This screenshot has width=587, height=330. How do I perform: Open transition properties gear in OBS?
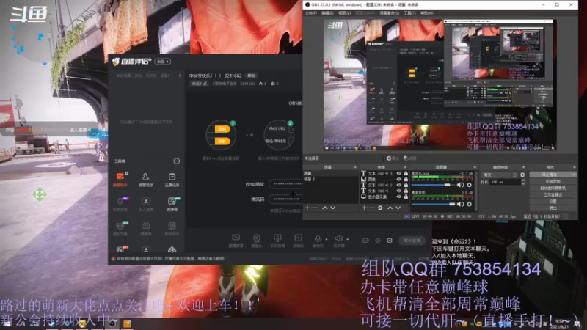tap(522, 175)
